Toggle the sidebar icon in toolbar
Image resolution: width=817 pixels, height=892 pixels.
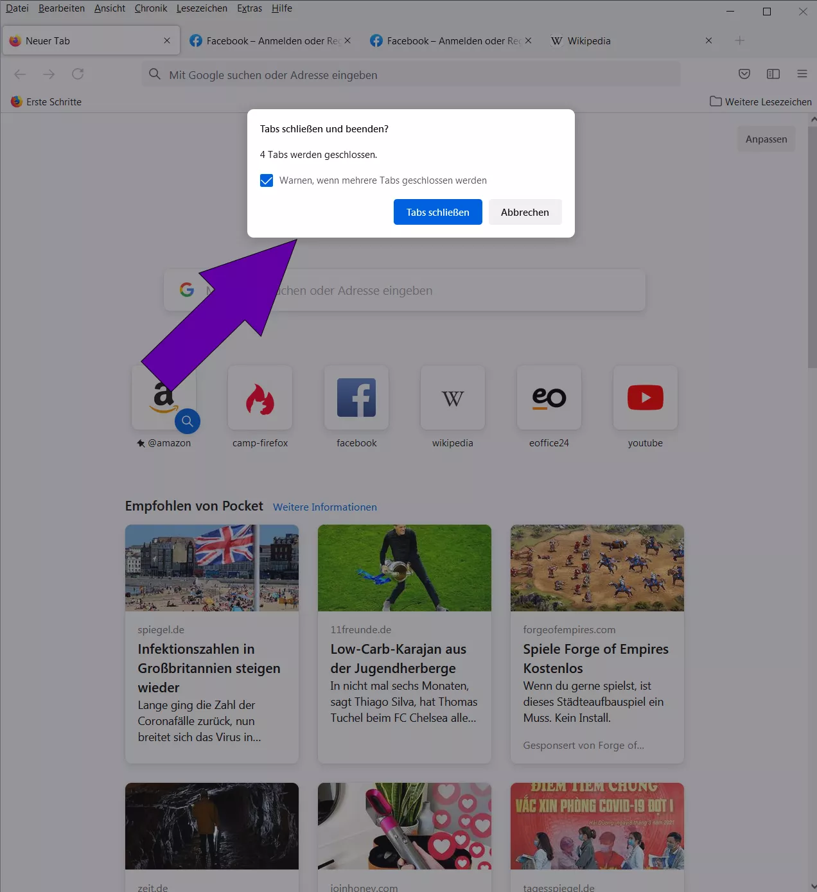[773, 74]
